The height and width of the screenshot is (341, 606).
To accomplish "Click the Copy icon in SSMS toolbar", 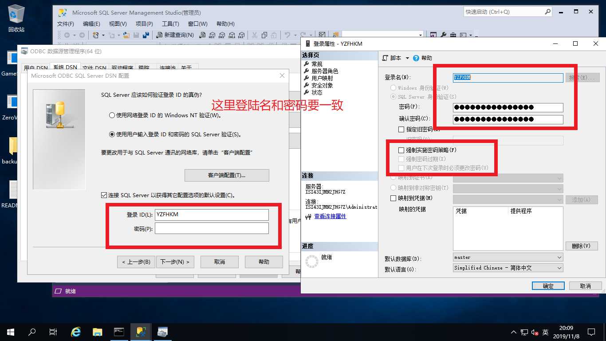I will [264, 35].
